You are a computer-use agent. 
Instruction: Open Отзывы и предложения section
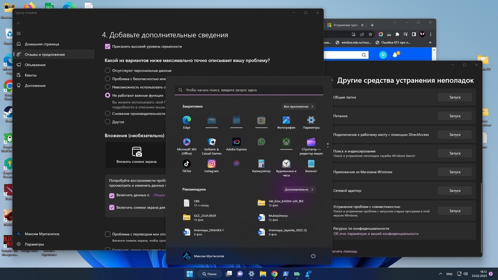point(54,54)
